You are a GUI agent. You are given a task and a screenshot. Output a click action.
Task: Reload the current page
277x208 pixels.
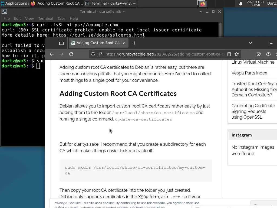pyautogui.click(x=71, y=54)
